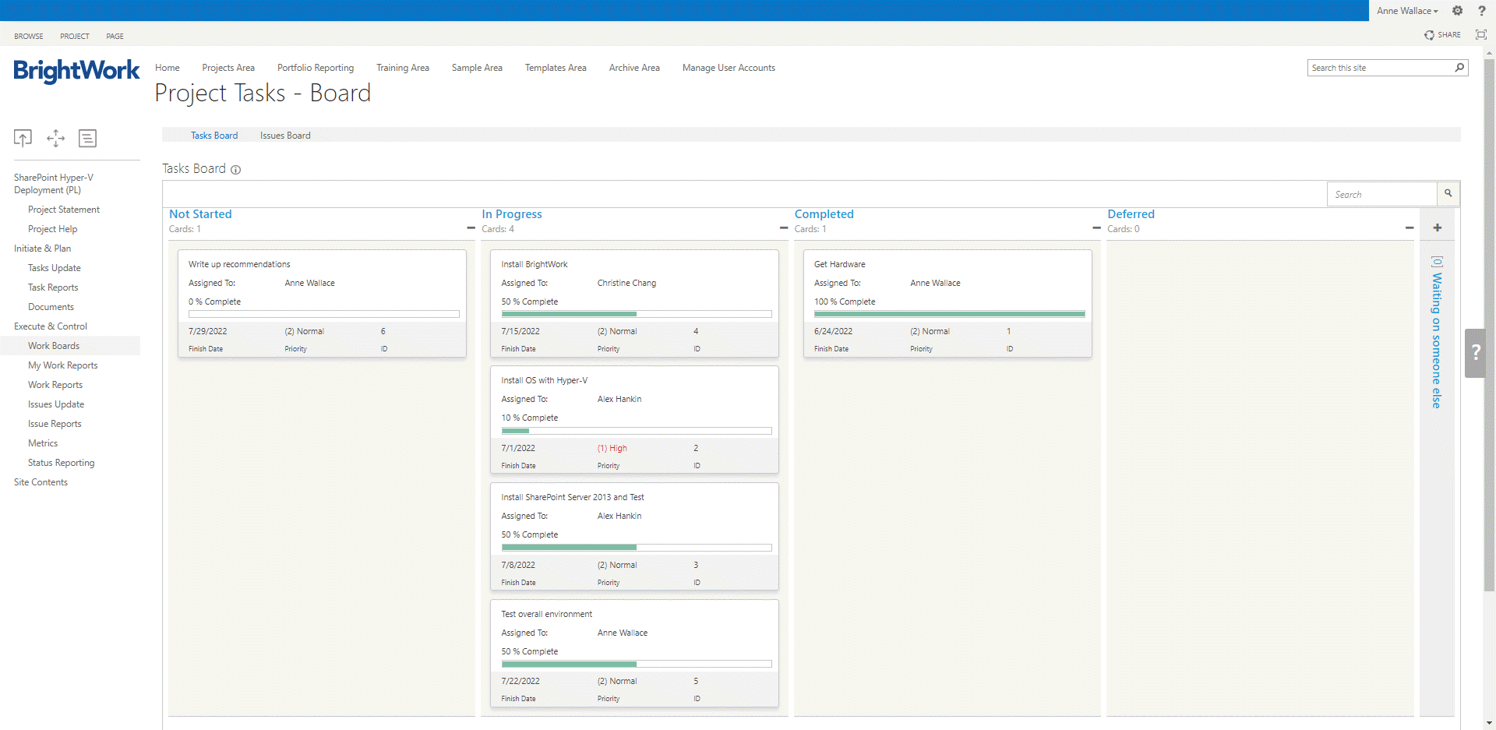The width and height of the screenshot is (1496, 730).
Task: Click the document lines icon in sidebar
Action: click(x=87, y=138)
